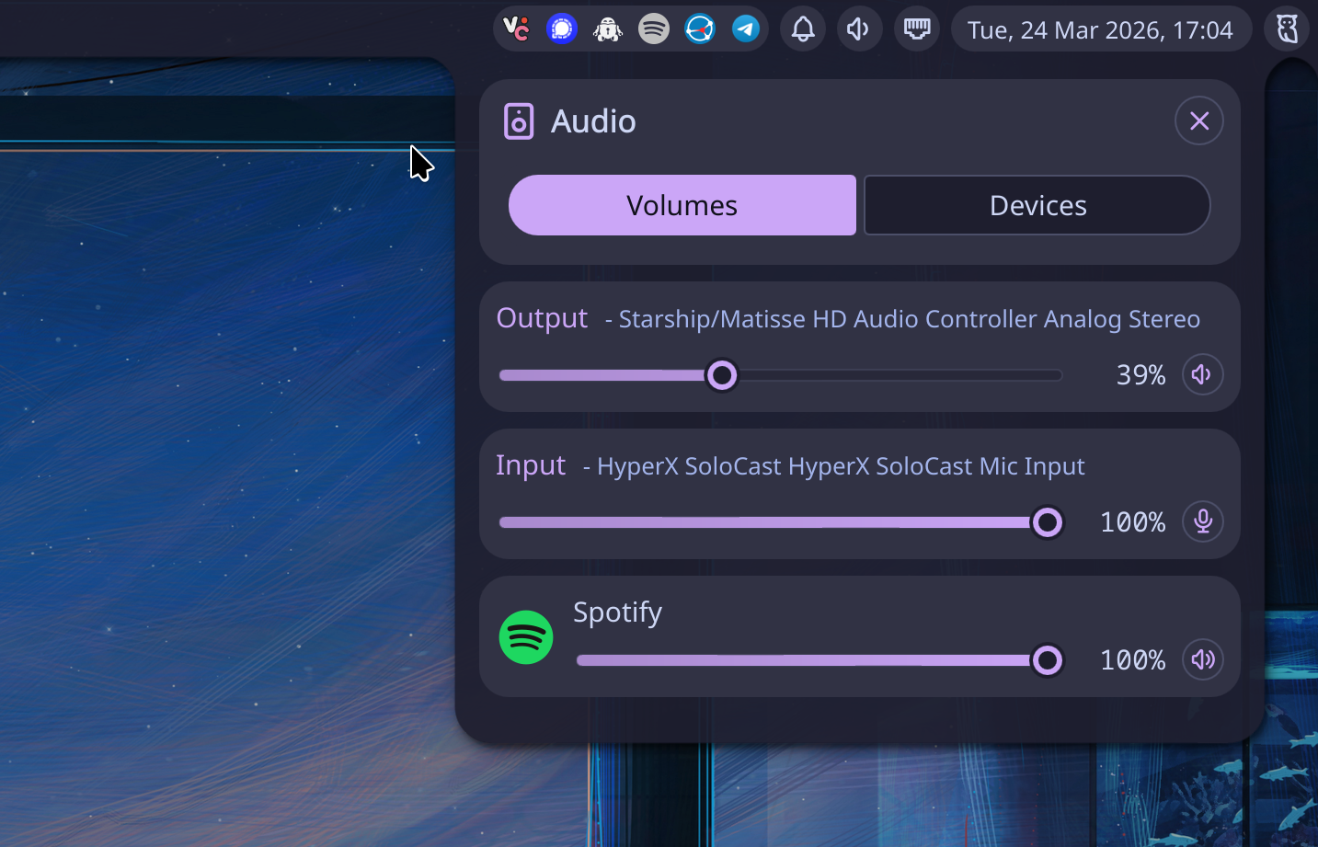Click the Output volume slider handle
The image size is (1318, 847).
[722, 375]
